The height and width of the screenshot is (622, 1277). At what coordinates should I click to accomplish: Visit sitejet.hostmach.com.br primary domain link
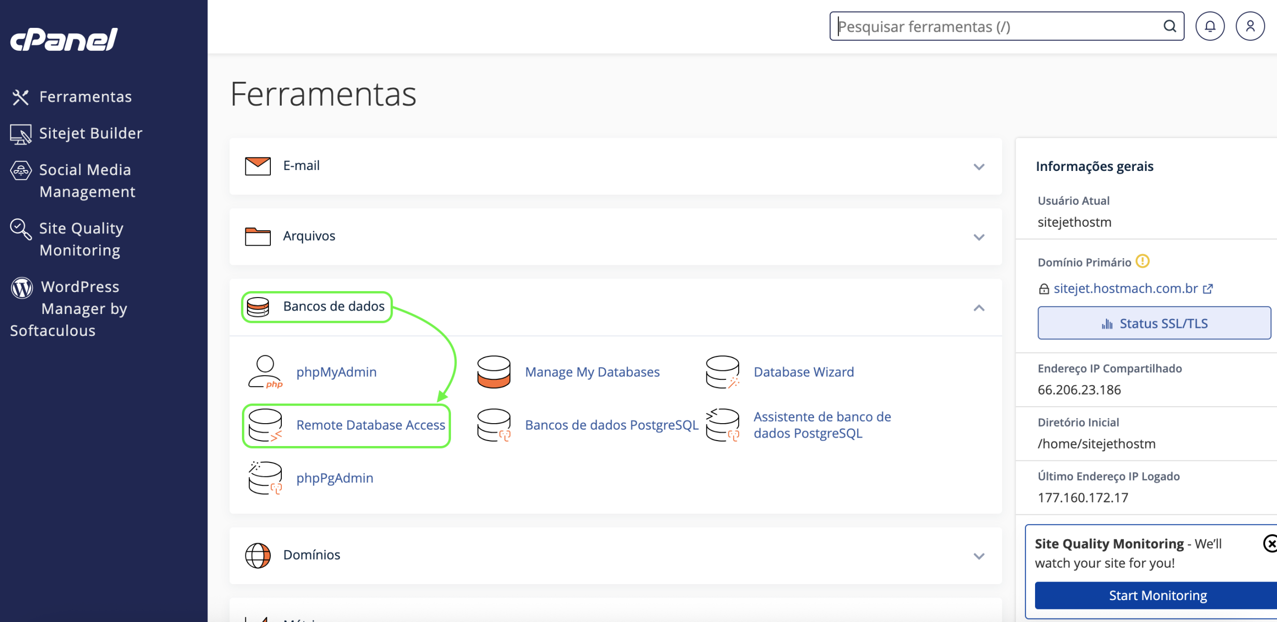1125,289
